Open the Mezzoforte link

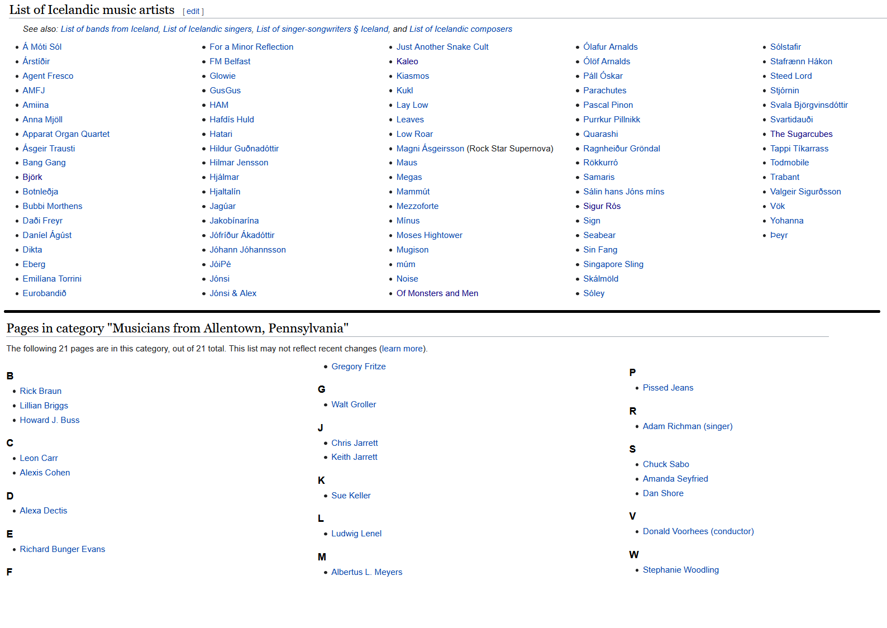[417, 206]
